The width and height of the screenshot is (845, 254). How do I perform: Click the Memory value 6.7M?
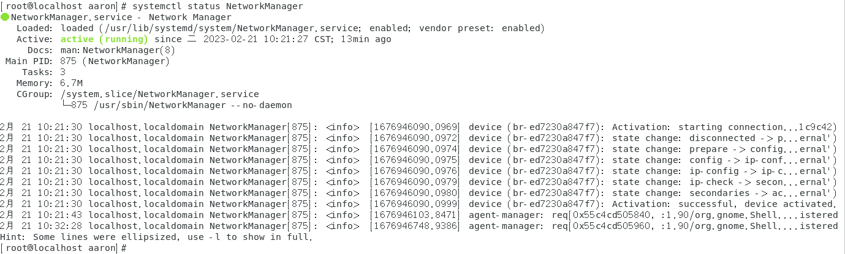[71, 83]
